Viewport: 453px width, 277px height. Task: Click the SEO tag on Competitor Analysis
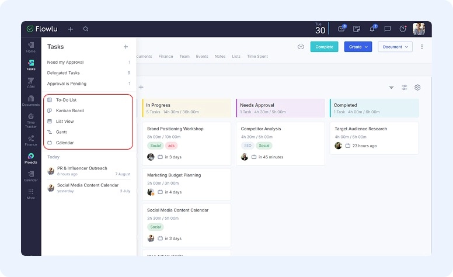(248, 146)
